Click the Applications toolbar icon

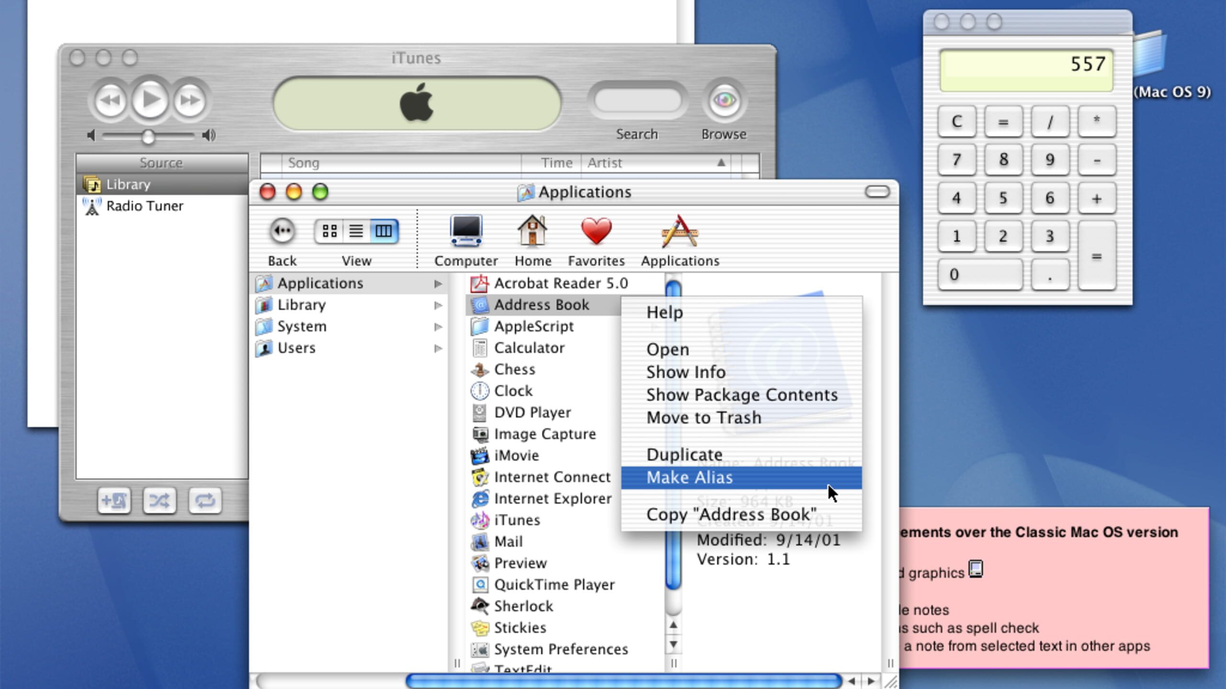click(x=680, y=231)
